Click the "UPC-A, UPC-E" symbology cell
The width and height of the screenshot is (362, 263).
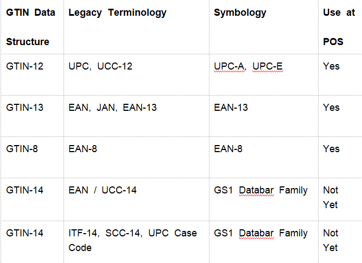coord(248,66)
